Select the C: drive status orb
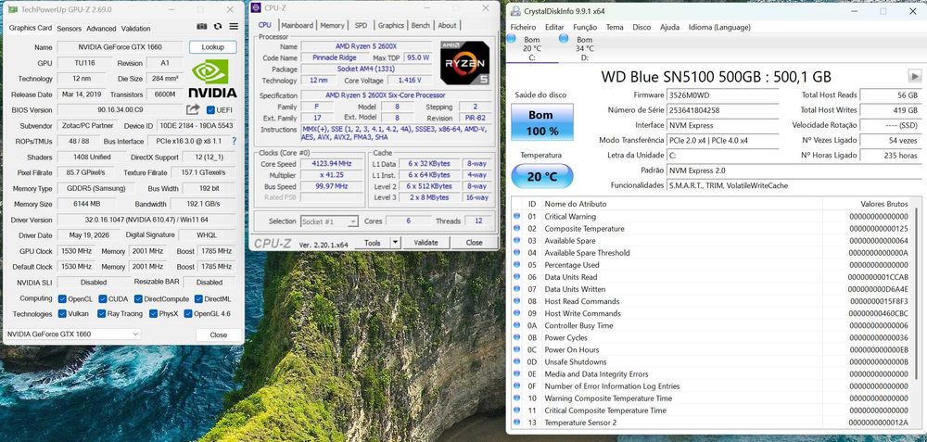Viewport: 927px width, 442px height. (x=513, y=39)
